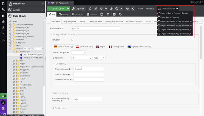This screenshot has width=204, height=116.
Task: Open the clipboard tasks tab icon
Action: tap(114, 14)
